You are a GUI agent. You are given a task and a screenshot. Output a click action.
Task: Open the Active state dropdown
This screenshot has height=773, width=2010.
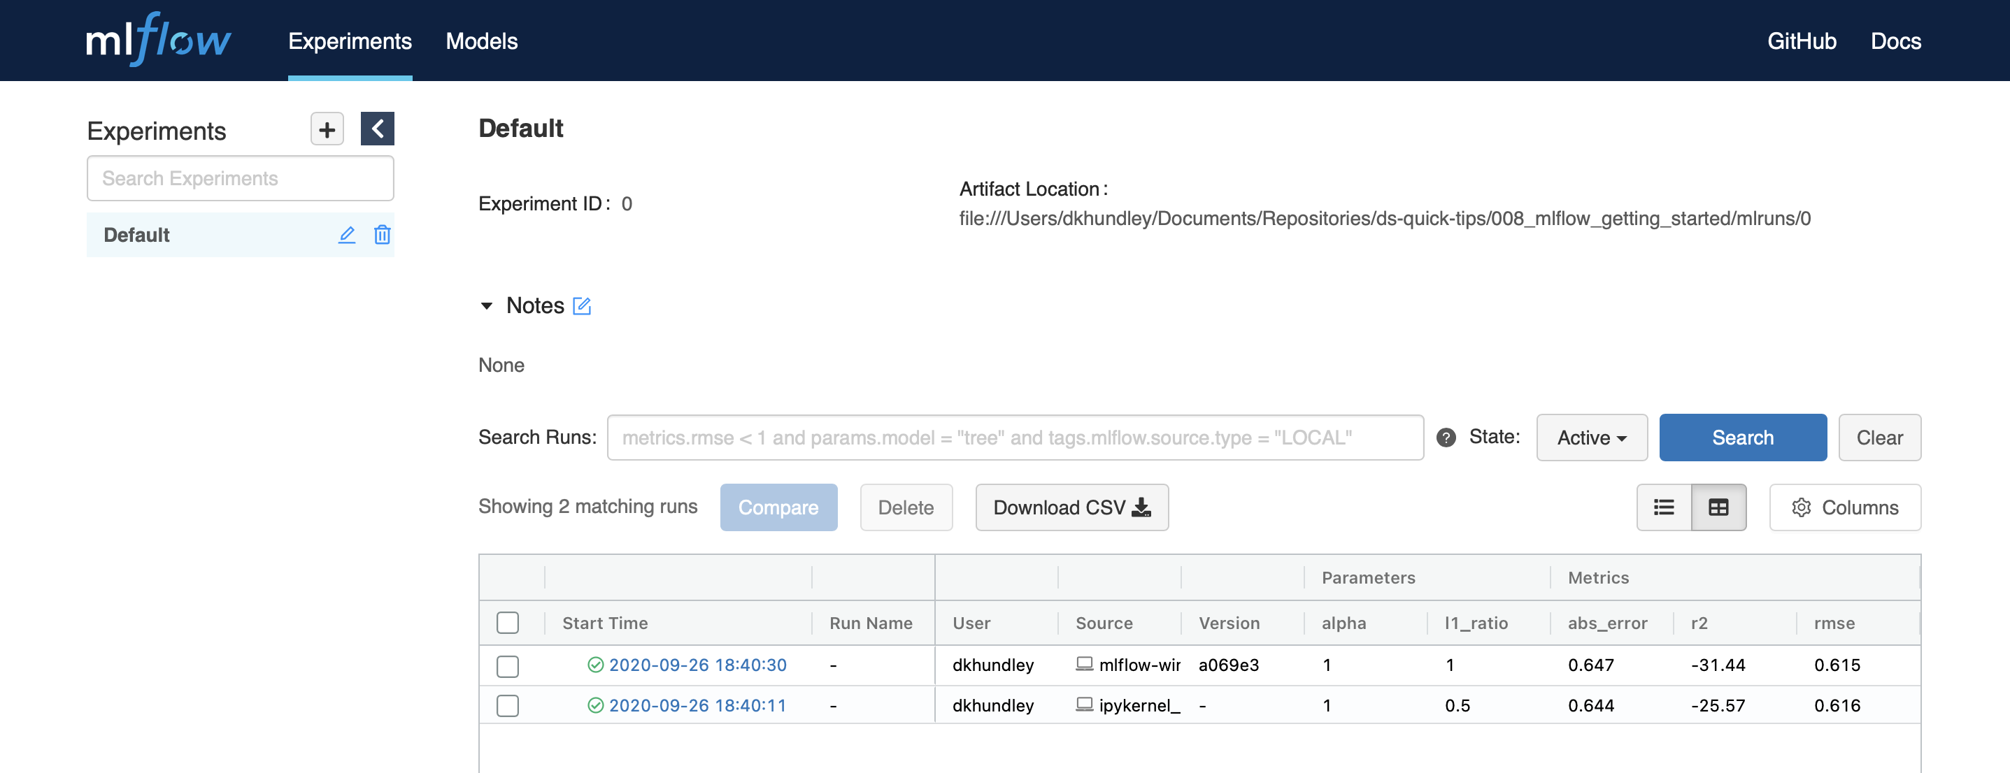pos(1591,438)
